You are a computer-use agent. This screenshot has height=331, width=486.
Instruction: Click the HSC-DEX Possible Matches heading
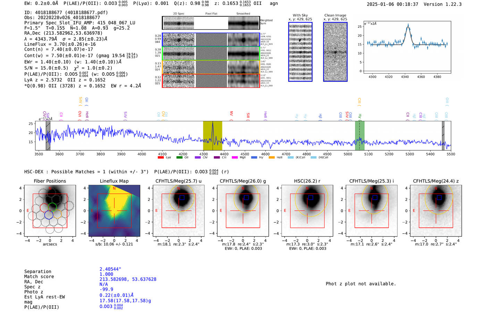coord(86,172)
